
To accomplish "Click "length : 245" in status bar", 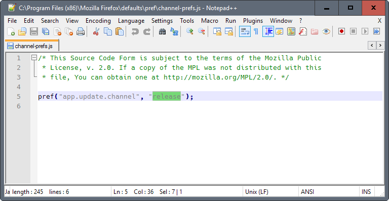I will (27, 191).
